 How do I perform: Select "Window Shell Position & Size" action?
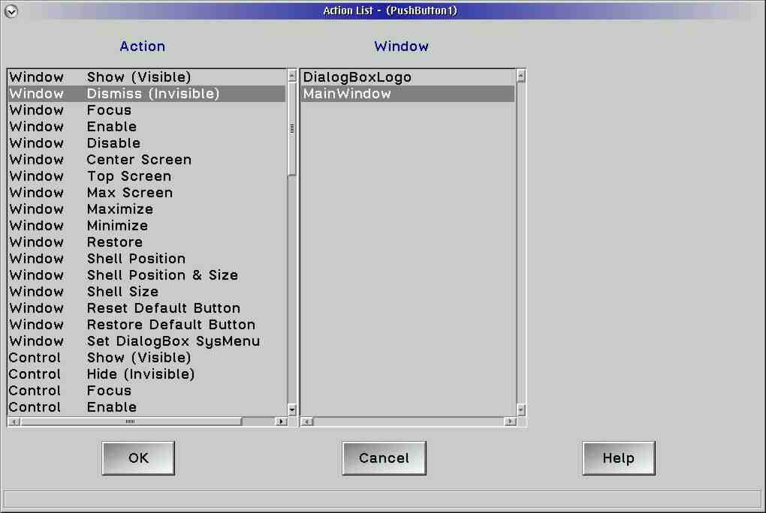(x=147, y=275)
